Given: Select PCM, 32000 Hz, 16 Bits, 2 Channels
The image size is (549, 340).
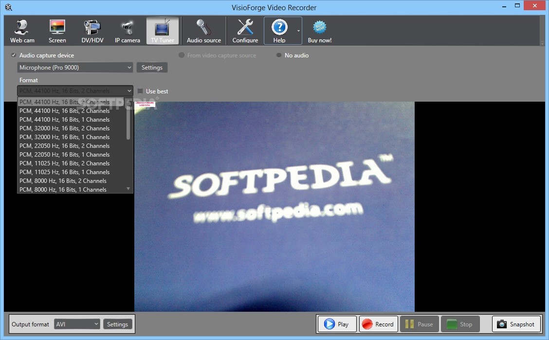Looking at the screenshot, I should (x=72, y=128).
